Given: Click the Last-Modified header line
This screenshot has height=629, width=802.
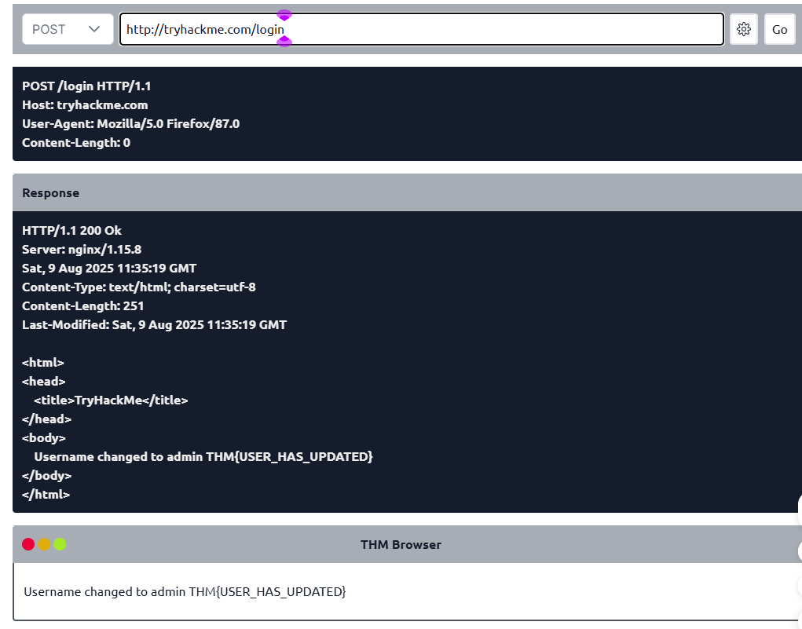Looking at the screenshot, I should click(x=155, y=325).
